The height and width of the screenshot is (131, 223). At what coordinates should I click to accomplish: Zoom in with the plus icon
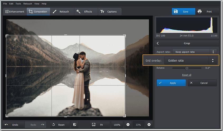149,125
